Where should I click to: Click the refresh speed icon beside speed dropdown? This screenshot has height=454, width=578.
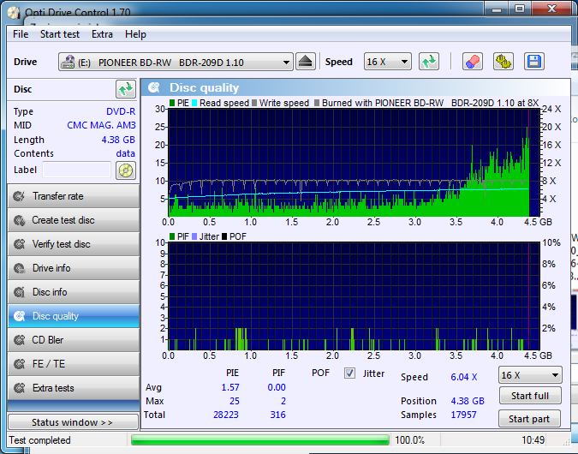[x=429, y=62]
